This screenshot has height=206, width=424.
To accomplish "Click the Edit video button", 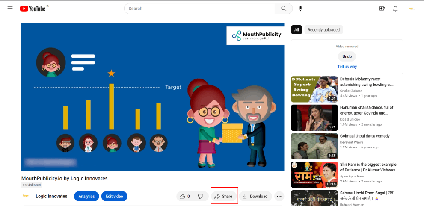I will 114,197.
